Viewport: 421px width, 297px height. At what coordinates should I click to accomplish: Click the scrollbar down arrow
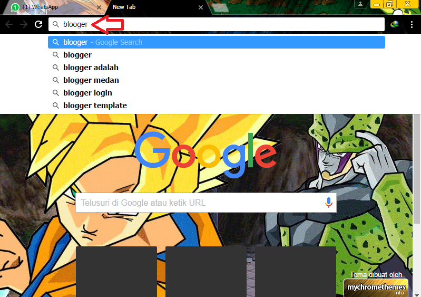417,294
